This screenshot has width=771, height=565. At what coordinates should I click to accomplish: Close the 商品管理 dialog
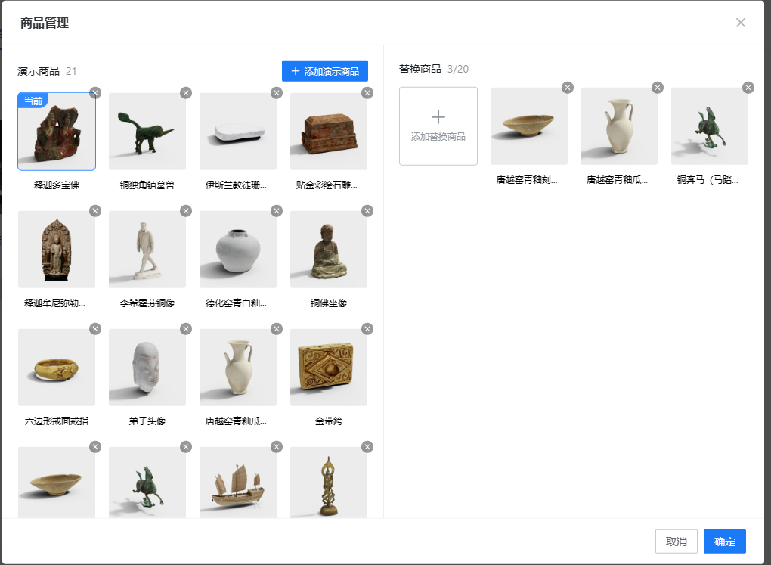(741, 23)
